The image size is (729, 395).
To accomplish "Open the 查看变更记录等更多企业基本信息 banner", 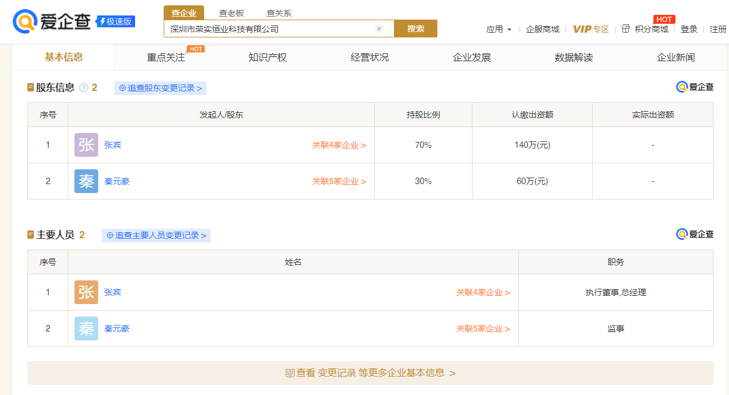I will click(370, 373).
